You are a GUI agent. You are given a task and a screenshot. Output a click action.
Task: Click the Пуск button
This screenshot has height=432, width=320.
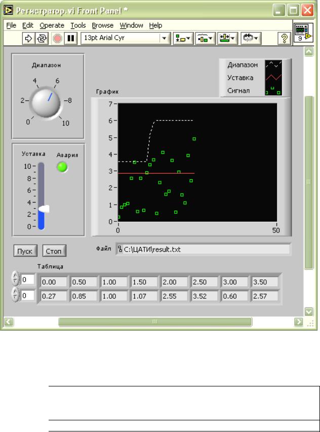click(x=25, y=251)
